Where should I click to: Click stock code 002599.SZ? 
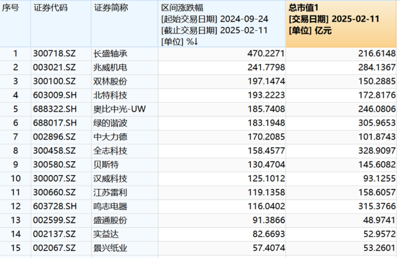pos(54,220)
